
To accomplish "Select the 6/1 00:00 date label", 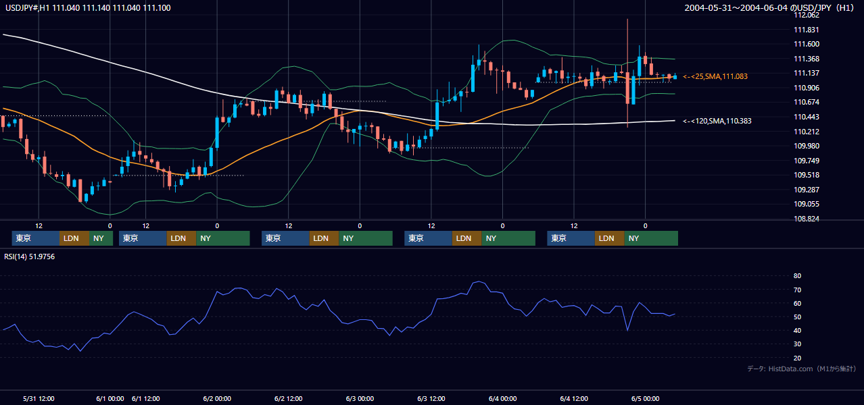I will click(110, 399).
